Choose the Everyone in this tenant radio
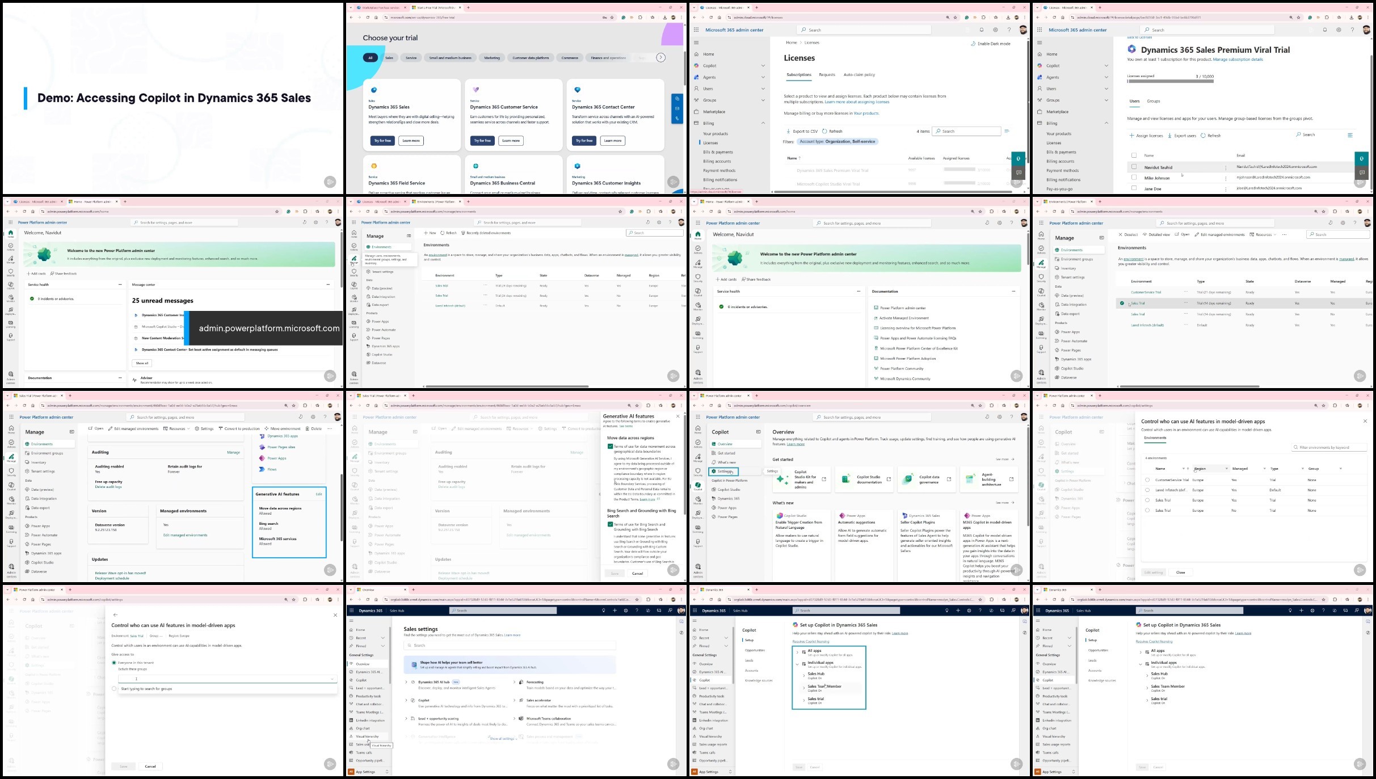Viewport: 1376px width, 779px height. [x=114, y=663]
